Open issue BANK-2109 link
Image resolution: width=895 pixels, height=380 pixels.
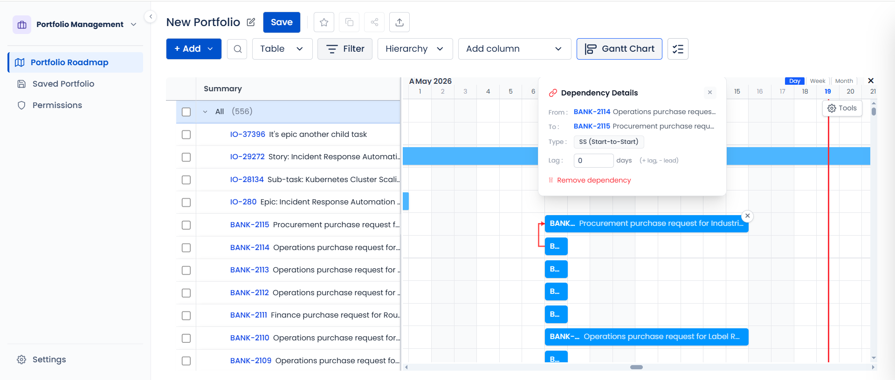251,361
